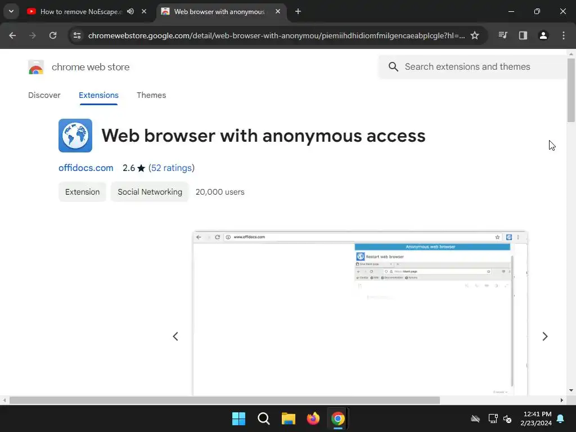The image size is (576, 432).
Task: View site information icon in address bar
Action: tap(77, 35)
